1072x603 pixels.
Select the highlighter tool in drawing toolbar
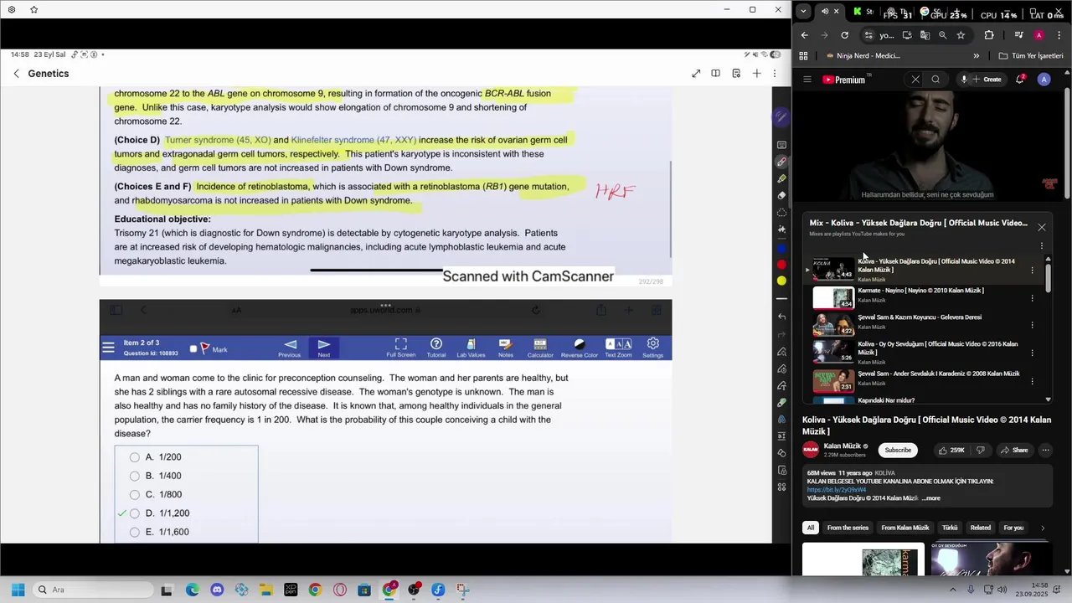781,178
